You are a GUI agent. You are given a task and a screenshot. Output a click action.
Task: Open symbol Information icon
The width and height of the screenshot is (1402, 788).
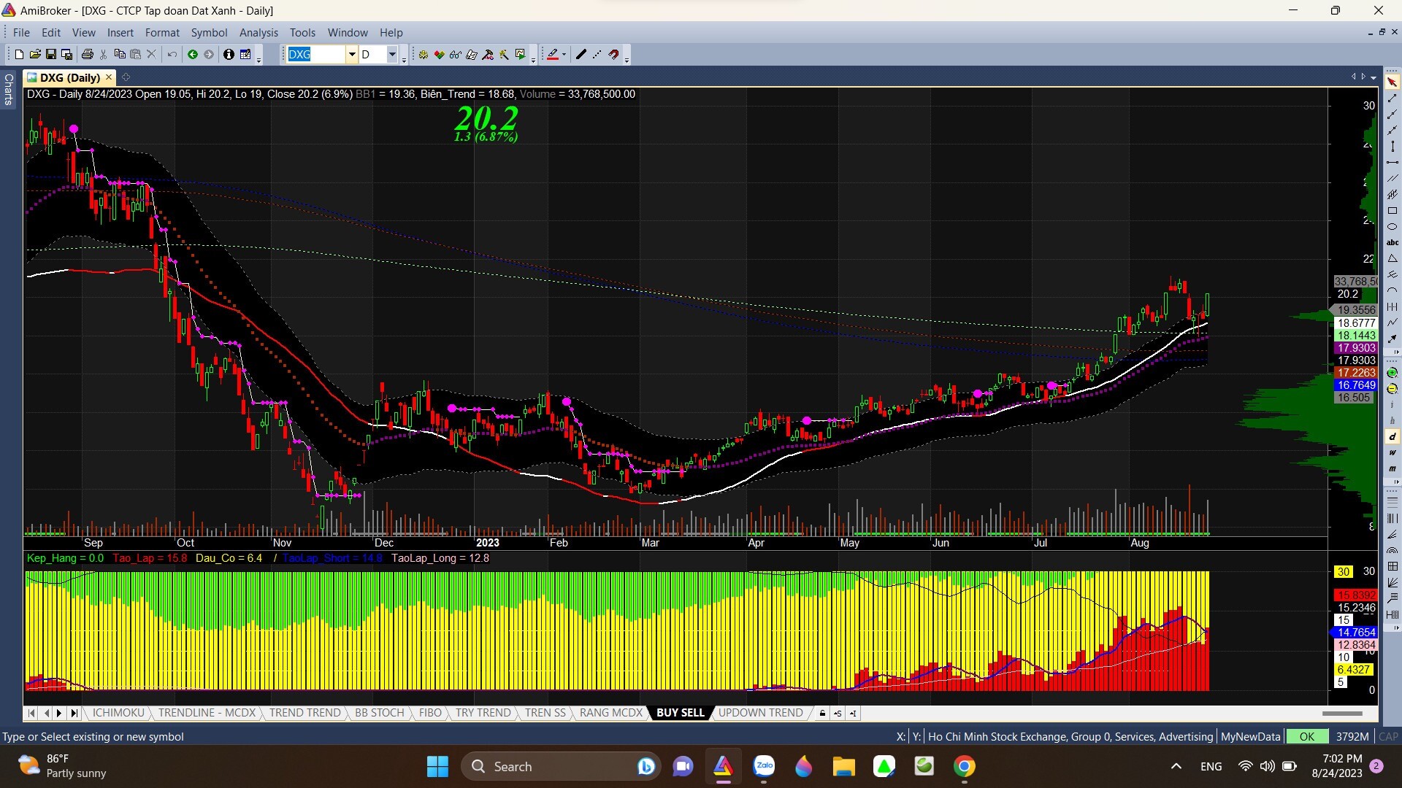coord(229,54)
